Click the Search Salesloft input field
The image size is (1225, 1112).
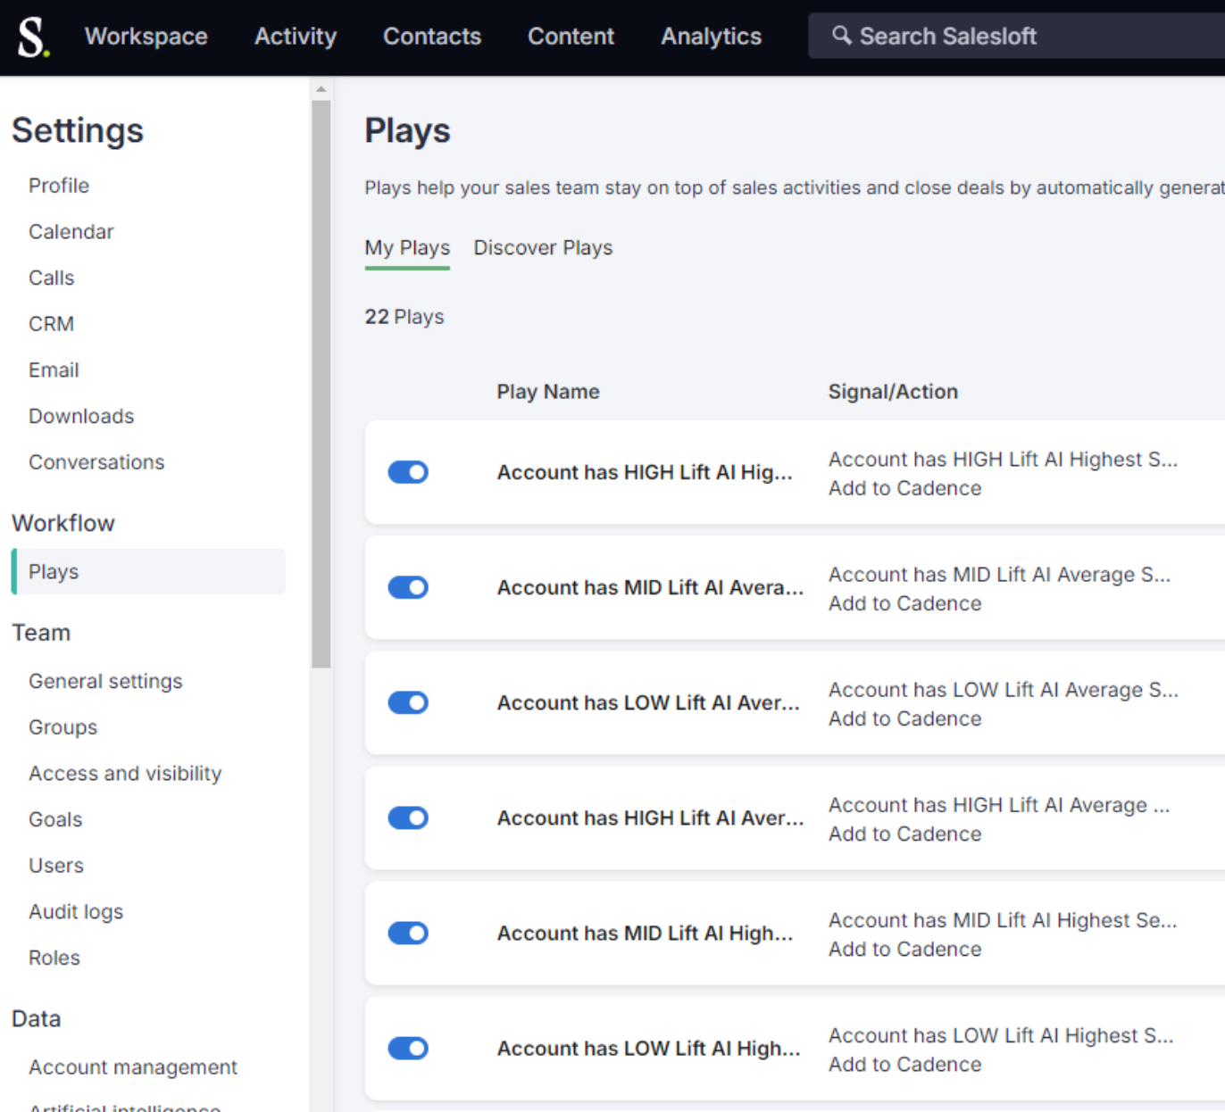point(1027,37)
